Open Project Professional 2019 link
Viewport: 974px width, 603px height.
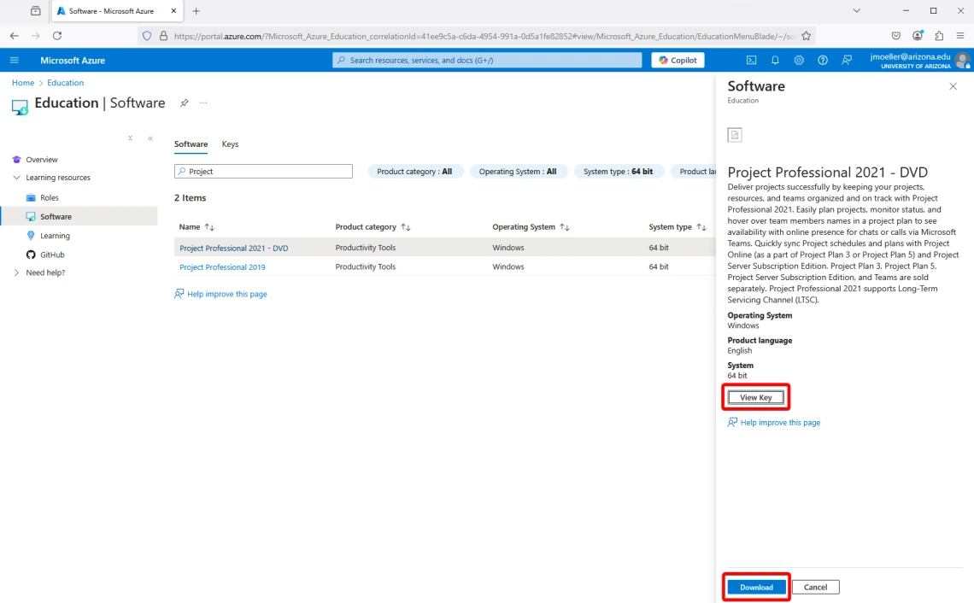pos(222,267)
